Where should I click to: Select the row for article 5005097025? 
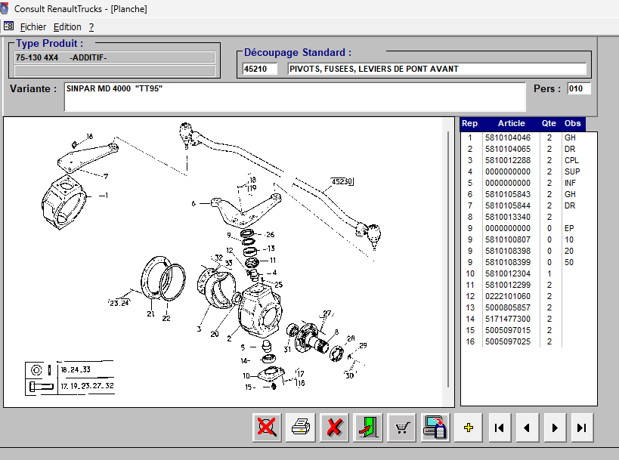coord(508,341)
